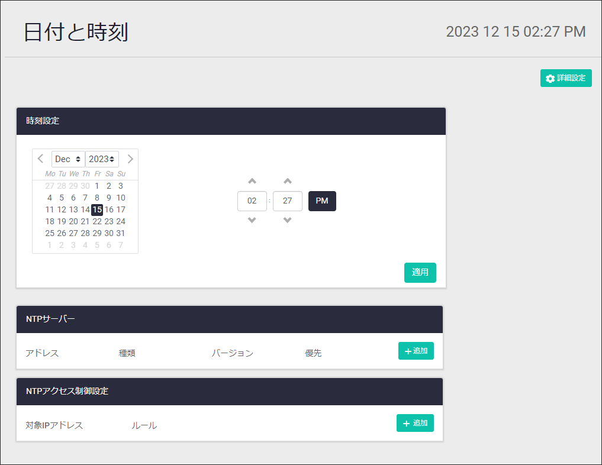The image size is (602, 465).
Task: Select December 16 in calendar
Action: coord(109,209)
